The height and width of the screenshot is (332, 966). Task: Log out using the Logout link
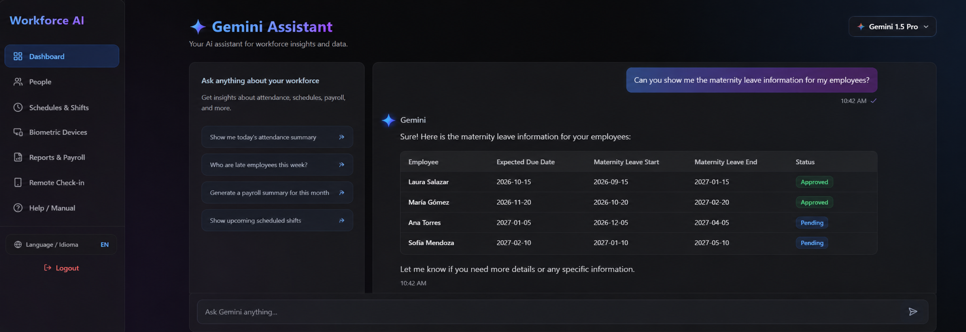(x=61, y=268)
